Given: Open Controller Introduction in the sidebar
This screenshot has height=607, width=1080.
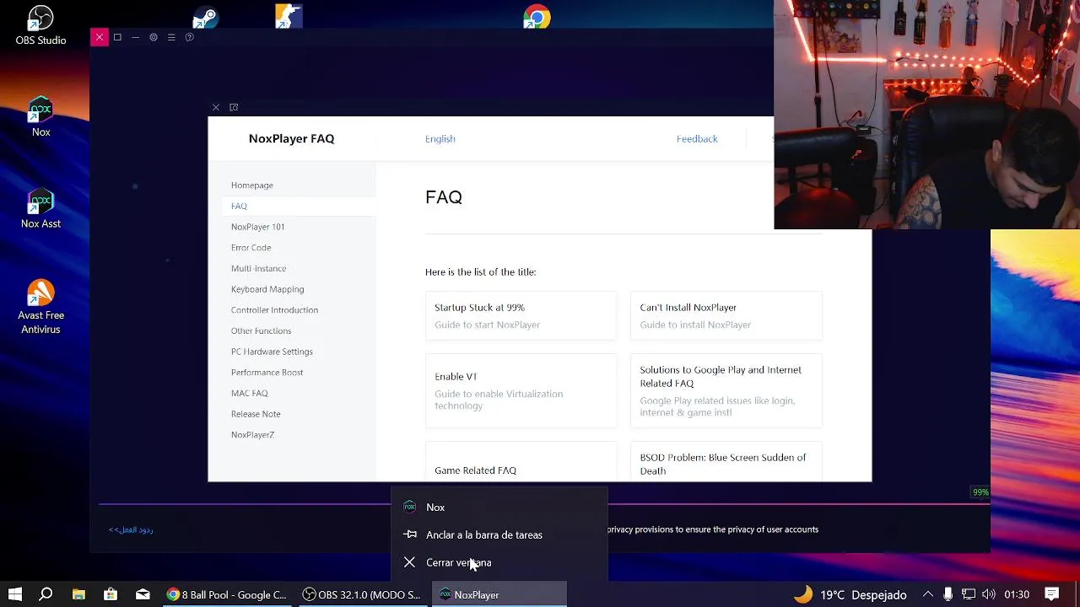Looking at the screenshot, I should [274, 310].
